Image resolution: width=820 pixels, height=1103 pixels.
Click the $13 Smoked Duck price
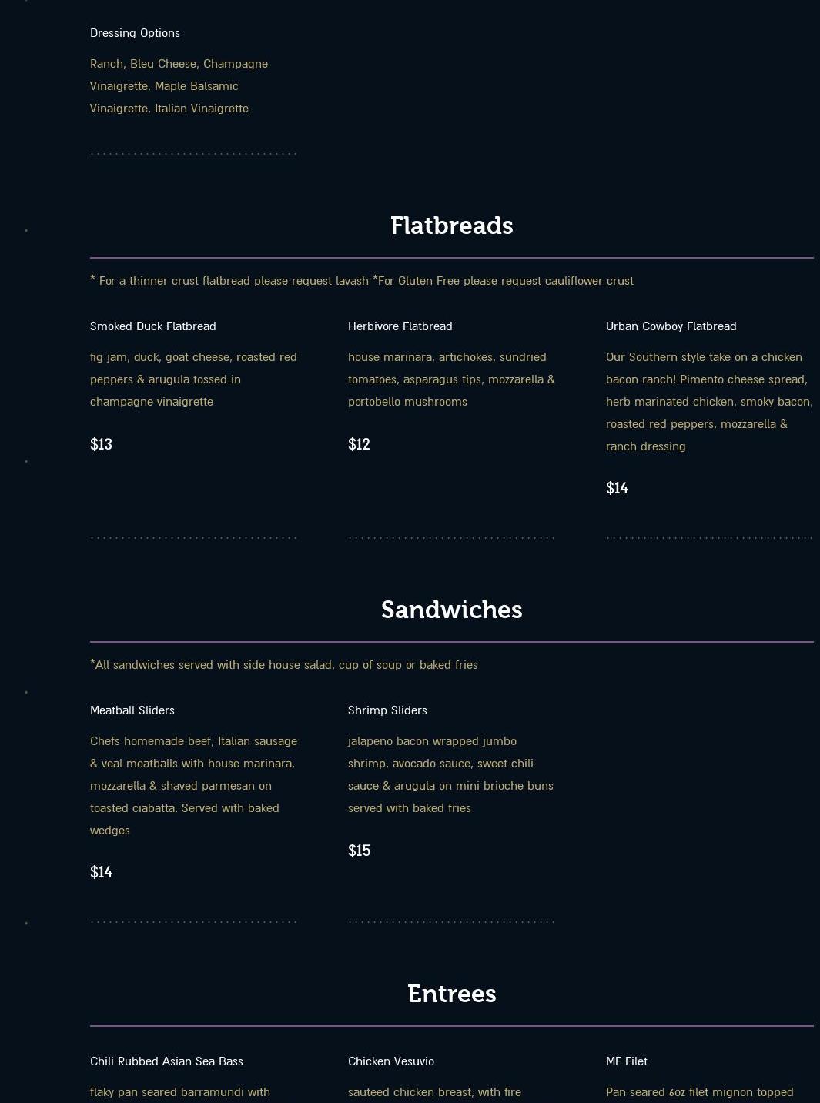[x=101, y=444]
